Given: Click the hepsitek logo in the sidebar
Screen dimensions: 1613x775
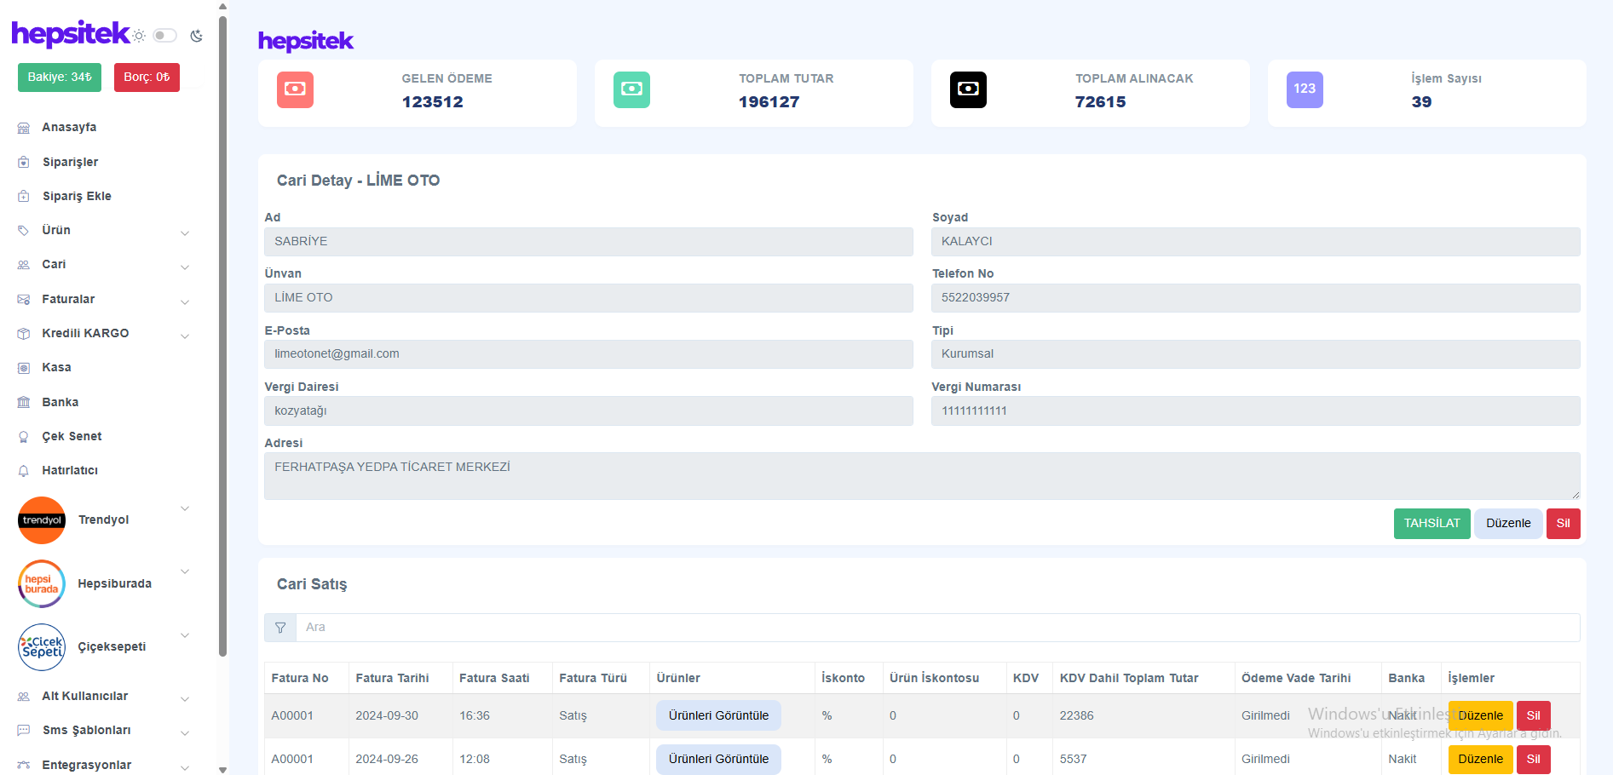Looking at the screenshot, I should click(71, 34).
